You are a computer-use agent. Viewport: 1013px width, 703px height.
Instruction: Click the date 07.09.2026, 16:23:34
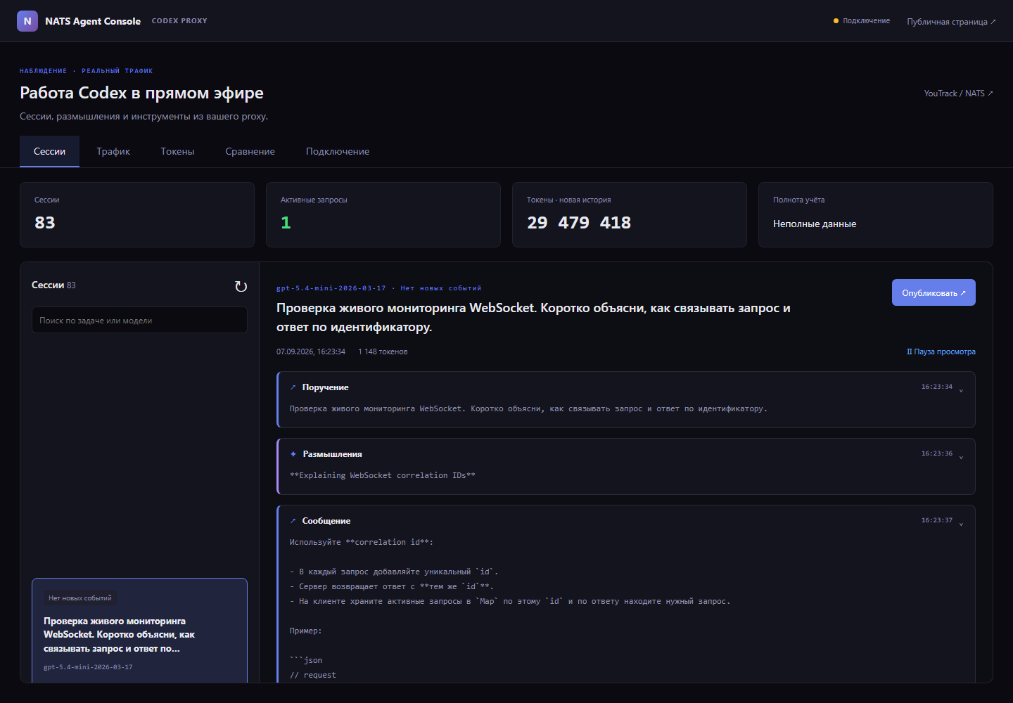click(x=311, y=351)
